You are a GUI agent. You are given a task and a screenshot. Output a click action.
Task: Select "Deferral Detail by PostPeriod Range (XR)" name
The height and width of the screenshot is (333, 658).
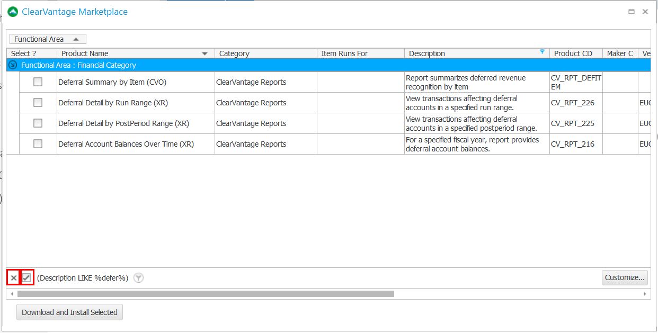click(123, 123)
